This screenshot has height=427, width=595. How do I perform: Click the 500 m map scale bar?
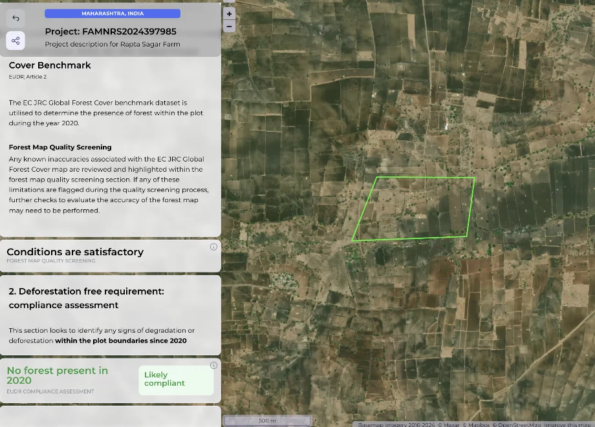(267, 421)
